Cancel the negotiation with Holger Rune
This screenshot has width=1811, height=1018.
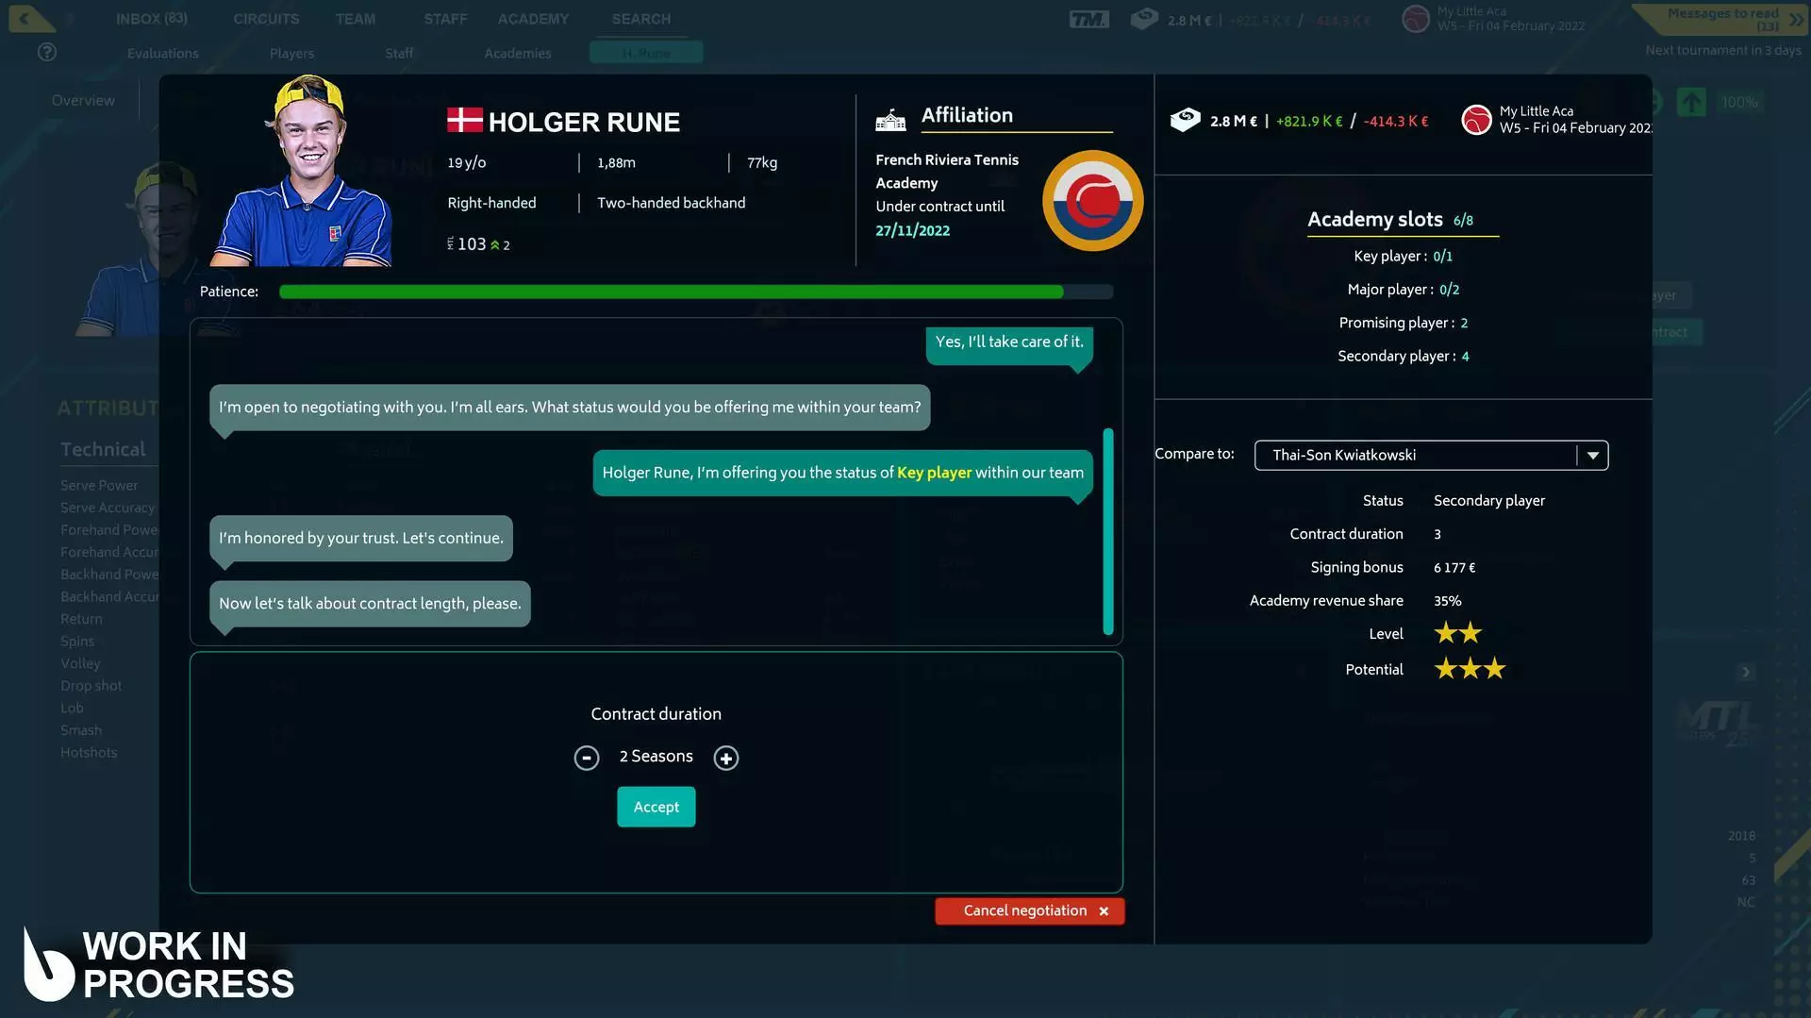1028,910
